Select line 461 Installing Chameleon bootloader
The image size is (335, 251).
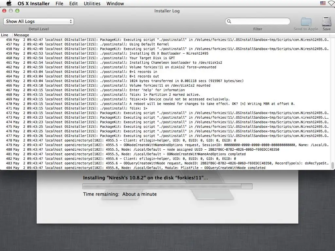pos(166,62)
